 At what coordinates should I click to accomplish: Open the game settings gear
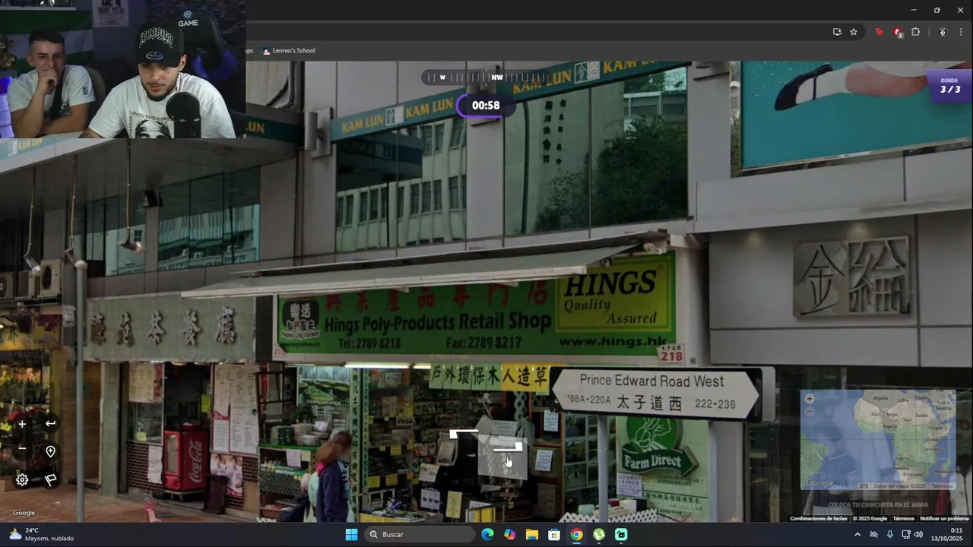(x=22, y=479)
